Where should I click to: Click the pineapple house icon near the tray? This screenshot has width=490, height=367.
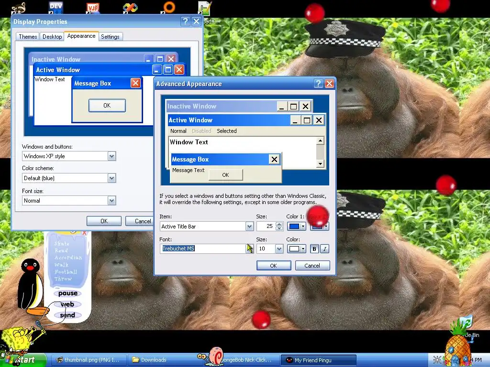point(457,346)
